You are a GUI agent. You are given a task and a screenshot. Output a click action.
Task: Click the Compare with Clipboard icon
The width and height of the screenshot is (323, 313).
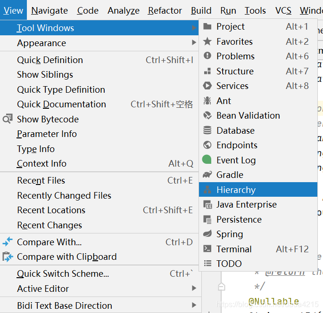tap(8, 257)
